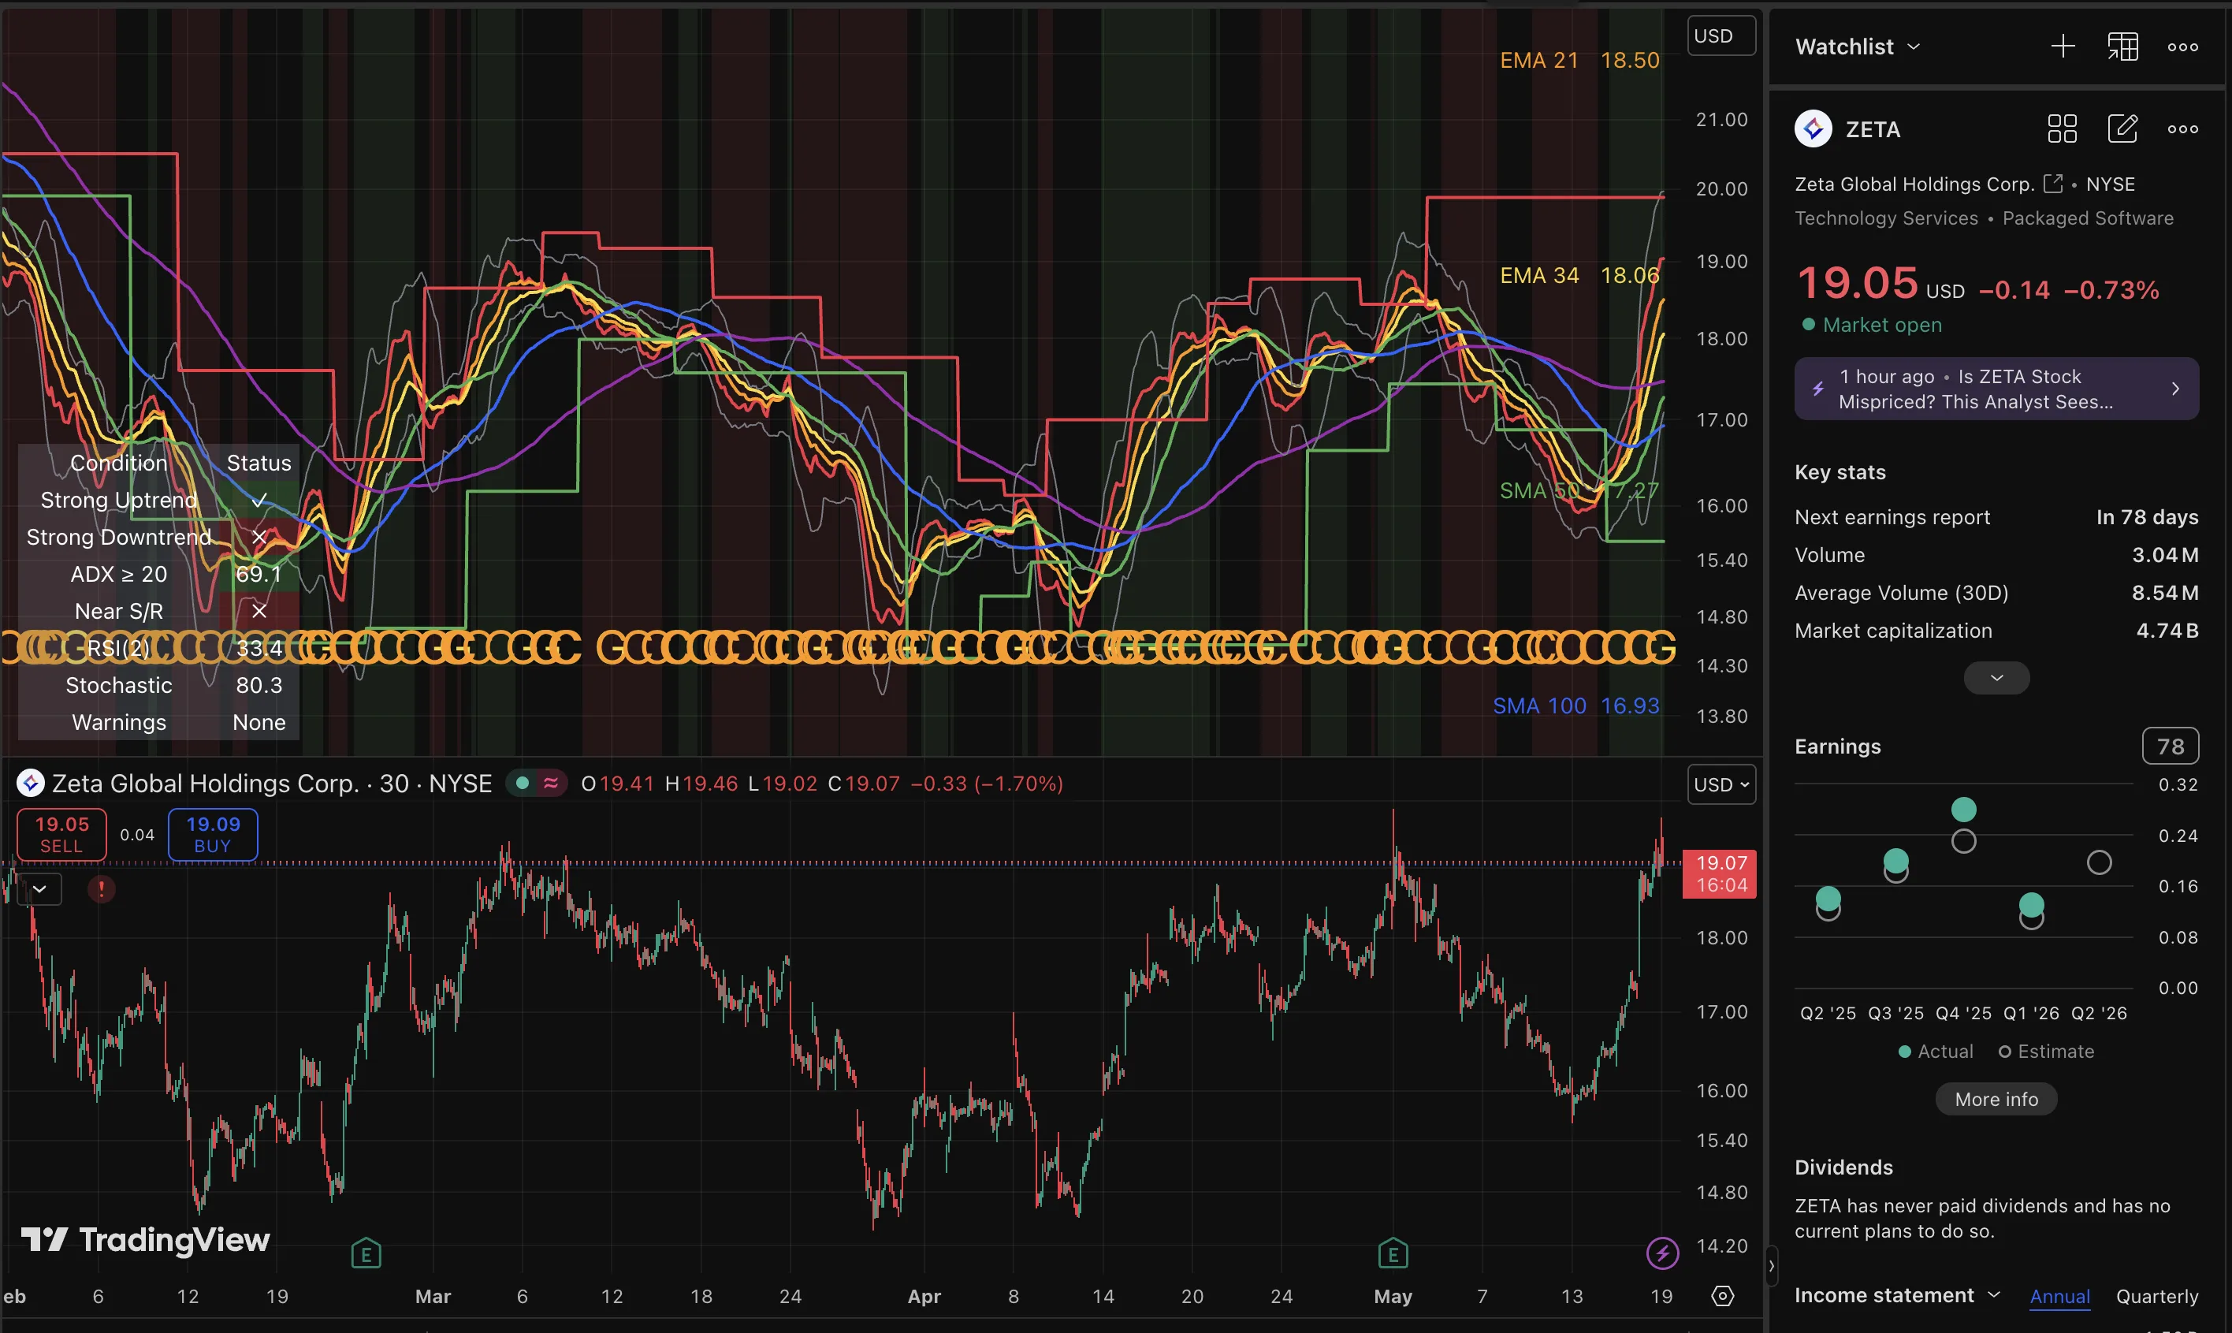2232x1333 pixels.
Task: Click the TradingView logo
Action: click(x=146, y=1239)
